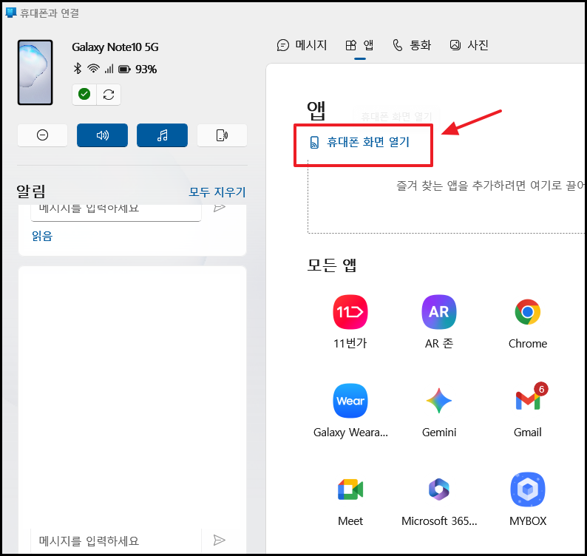Toggle the phone sound volume button
The height and width of the screenshot is (556, 587).
click(x=102, y=135)
